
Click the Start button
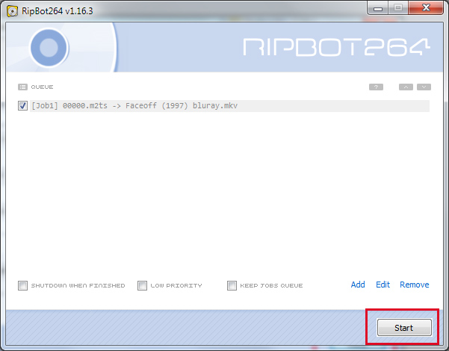pyautogui.click(x=404, y=328)
